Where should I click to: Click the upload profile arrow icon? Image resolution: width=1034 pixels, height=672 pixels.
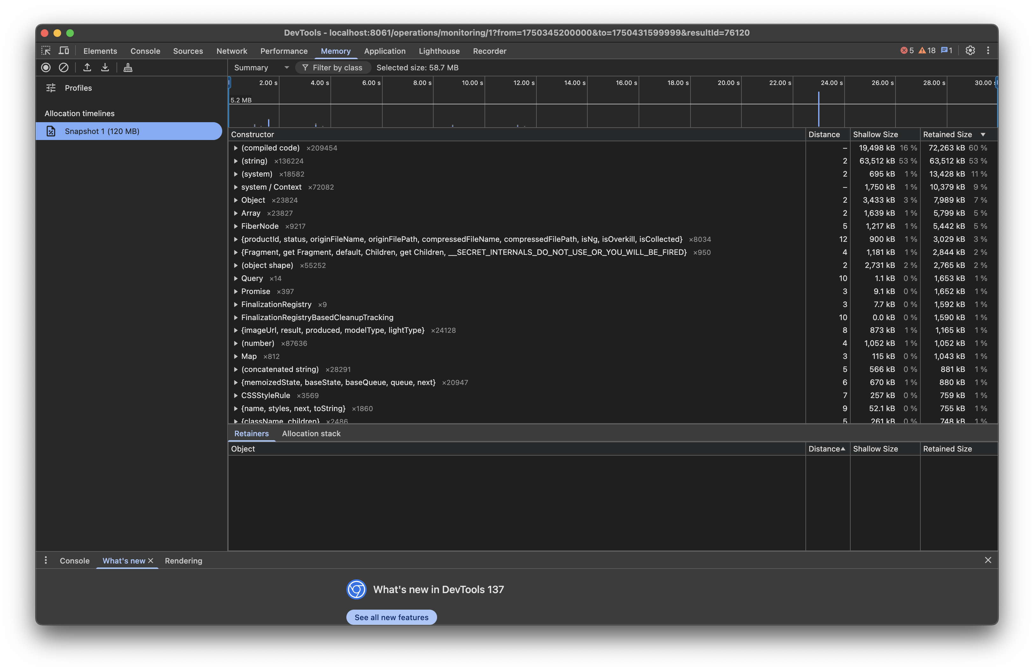(87, 67)
